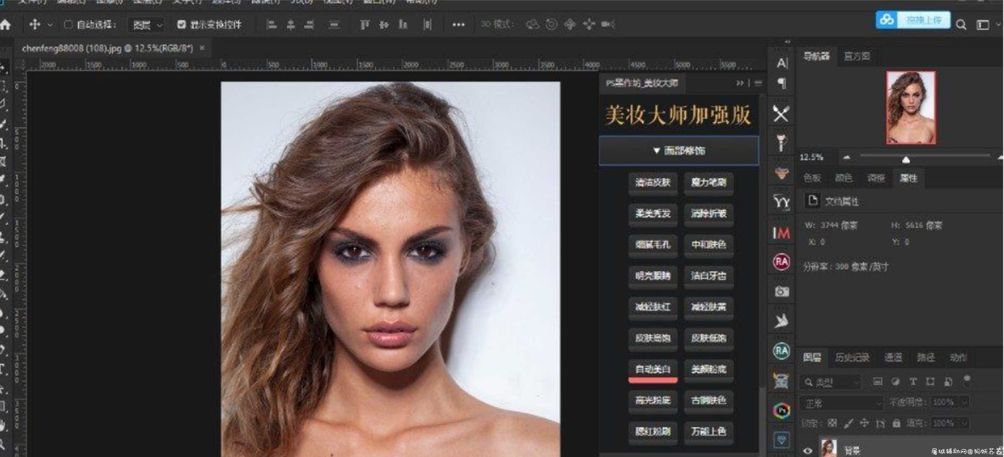Open the red IM plugin icon
This screenshot has width=1004, height=457.
coord(781,232)
